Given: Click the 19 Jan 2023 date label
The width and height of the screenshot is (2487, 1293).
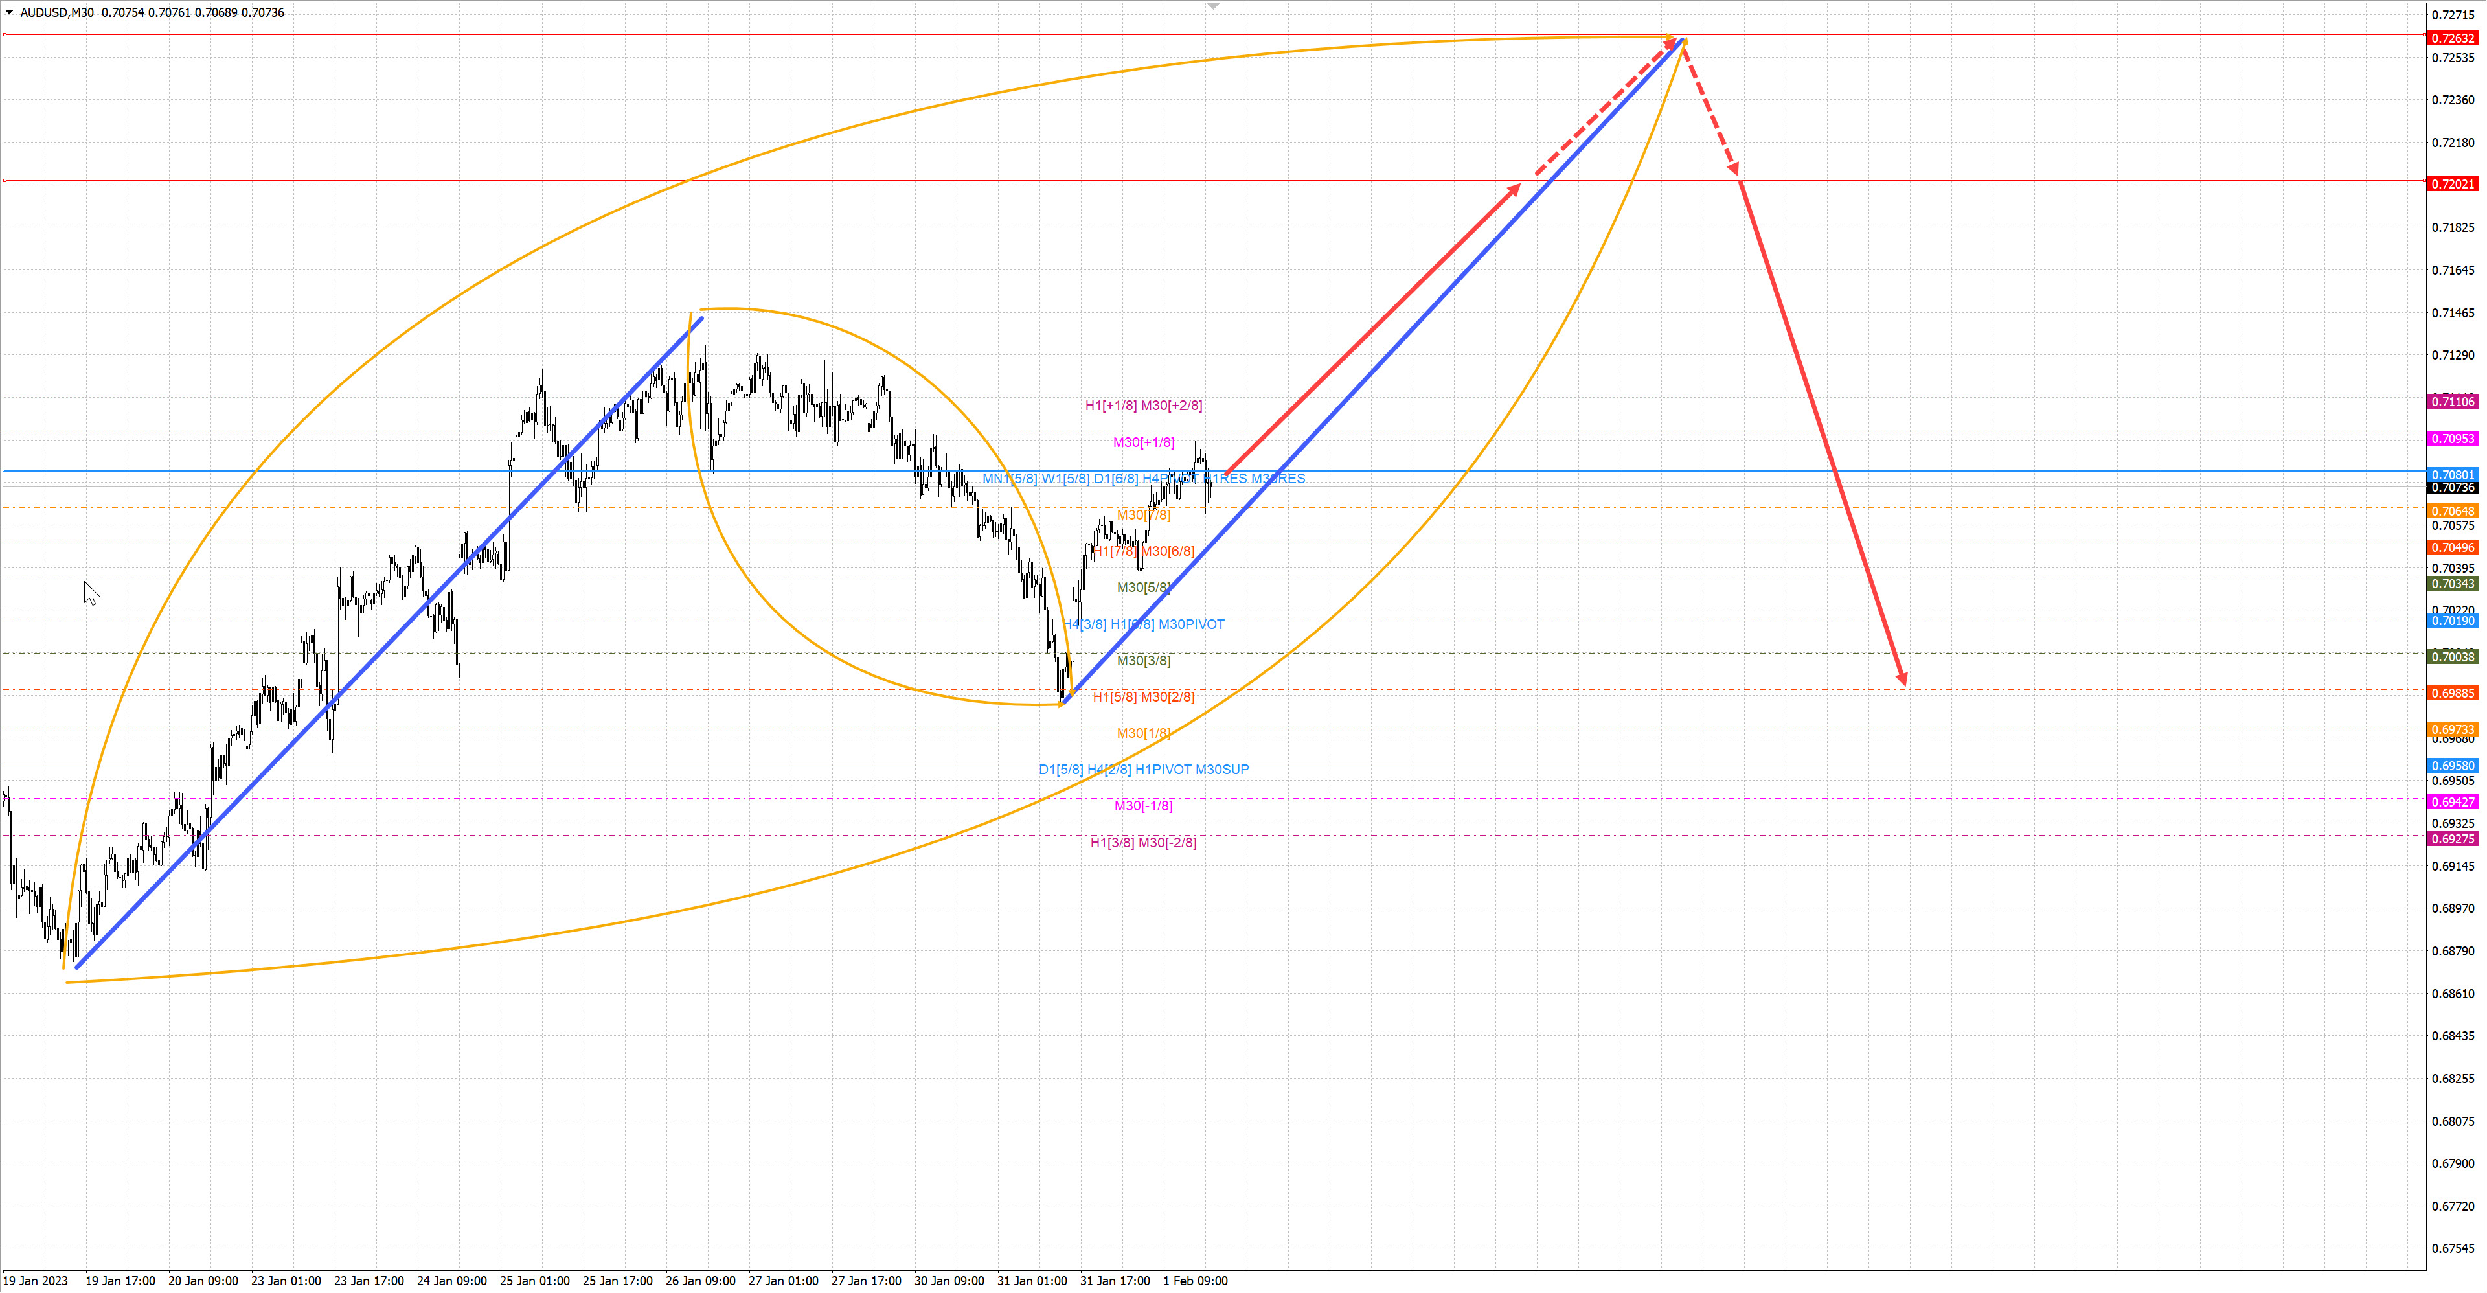Looking at the screenshot, I should click(x=36, y=1281).
